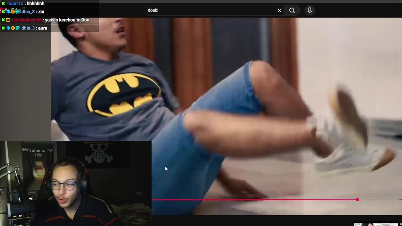This screenshot has width=402, height=226.
Task: Select username nourr10 in chat
Action: click(x=15, y=3)
